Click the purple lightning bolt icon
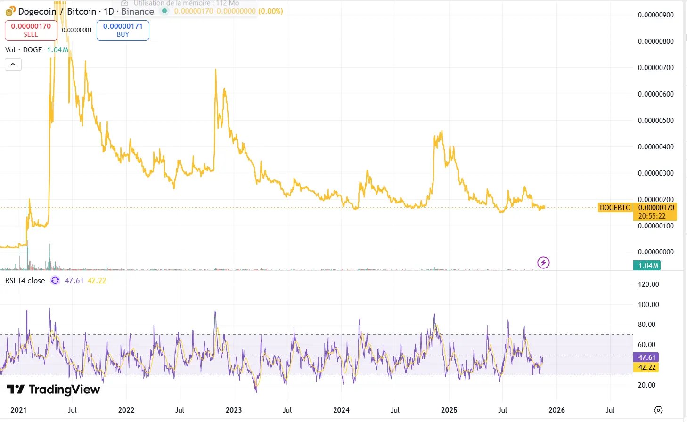Viewport: 687px width, 422px height. coord(543,262)
